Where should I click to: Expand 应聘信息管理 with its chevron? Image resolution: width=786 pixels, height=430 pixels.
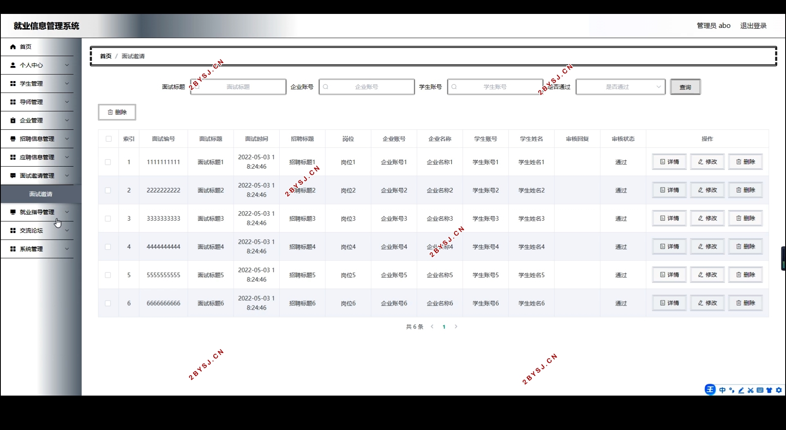click(67, 157)
